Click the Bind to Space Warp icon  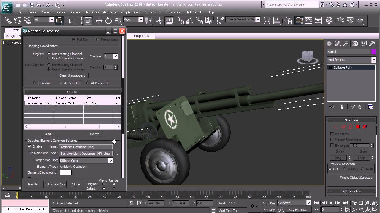pos(27,20)
